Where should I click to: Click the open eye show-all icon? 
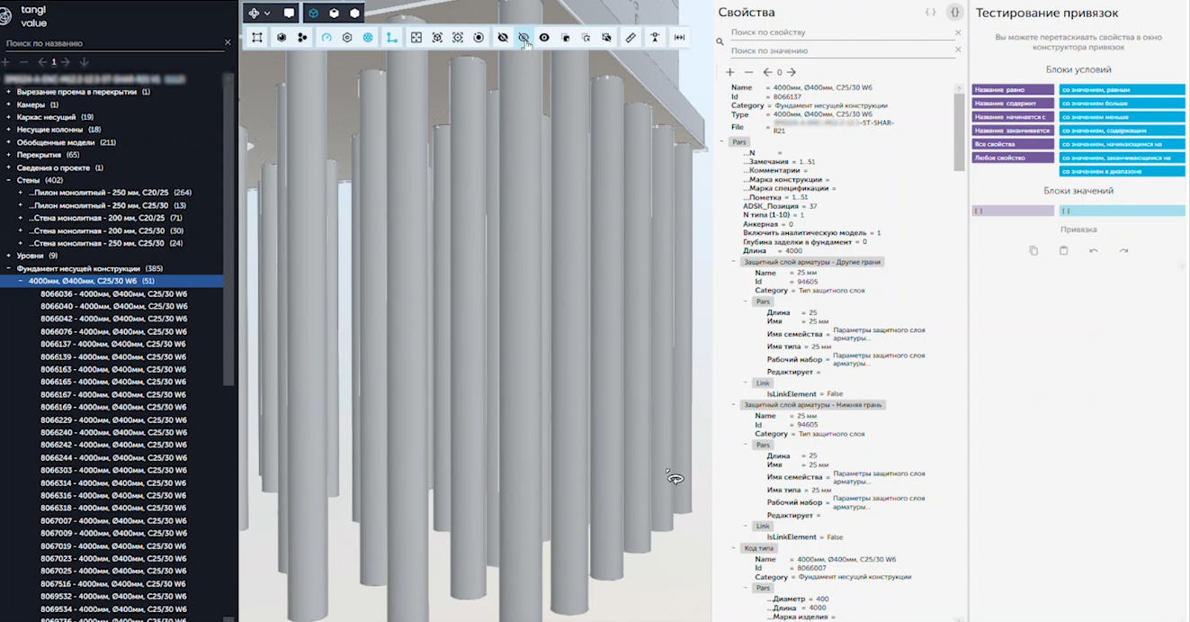(x=544, y=38)
